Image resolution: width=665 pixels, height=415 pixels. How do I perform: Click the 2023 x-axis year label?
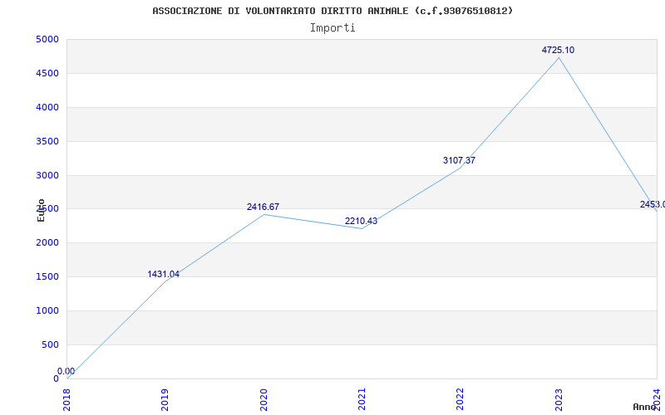click(x=559, y=399)
